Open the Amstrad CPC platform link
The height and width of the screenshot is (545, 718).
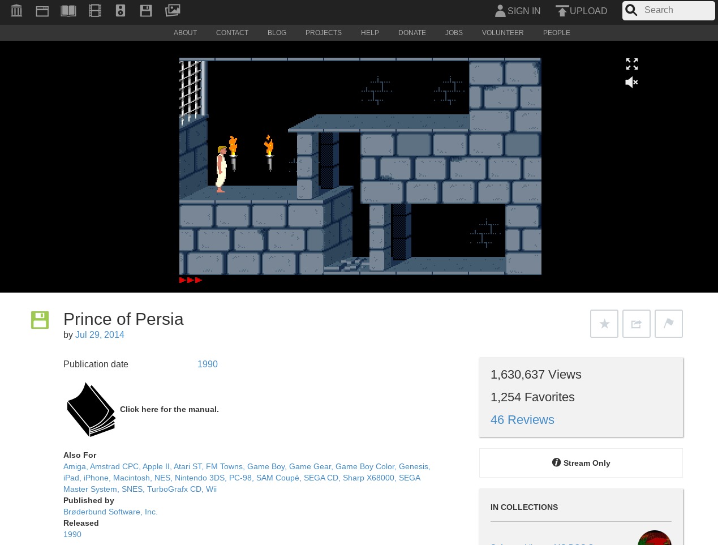tap(115, 466)
